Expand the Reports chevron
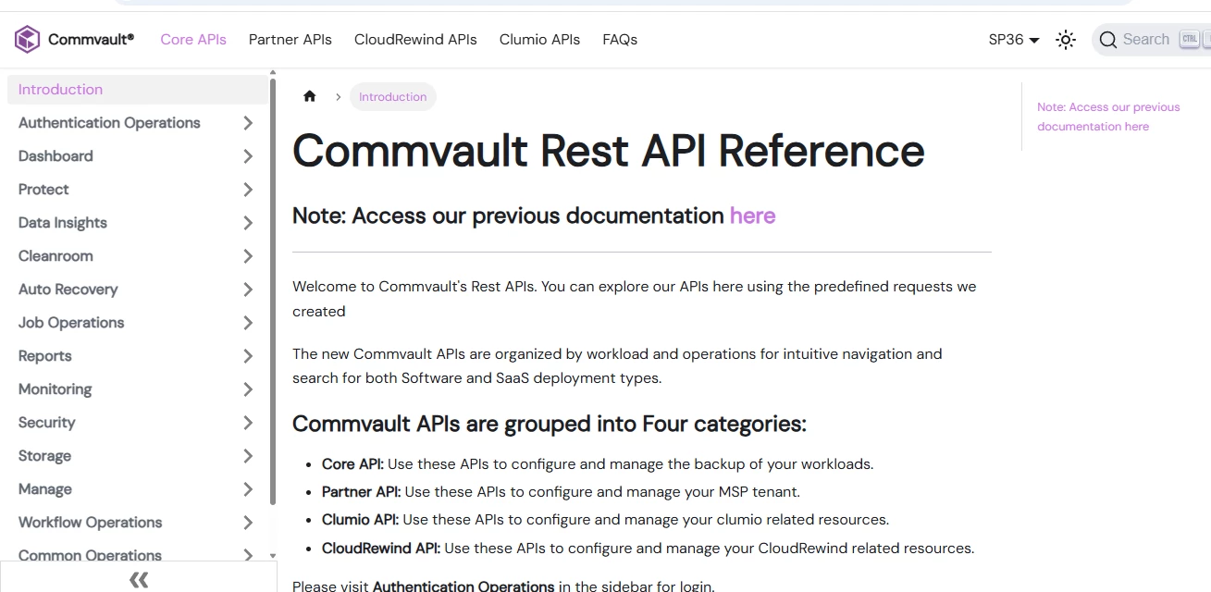The height and width of the screenshot is (592, 1211). point(247,356)
